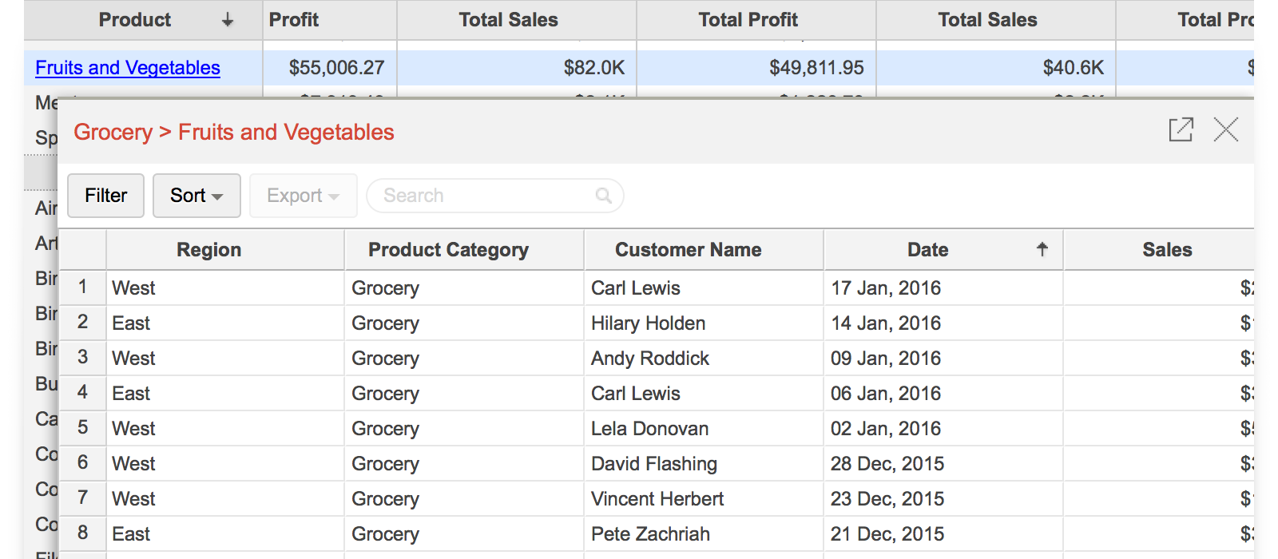Select the 09 Jan, 2016 date cell

pyautogui.click(x=885, y=359)
